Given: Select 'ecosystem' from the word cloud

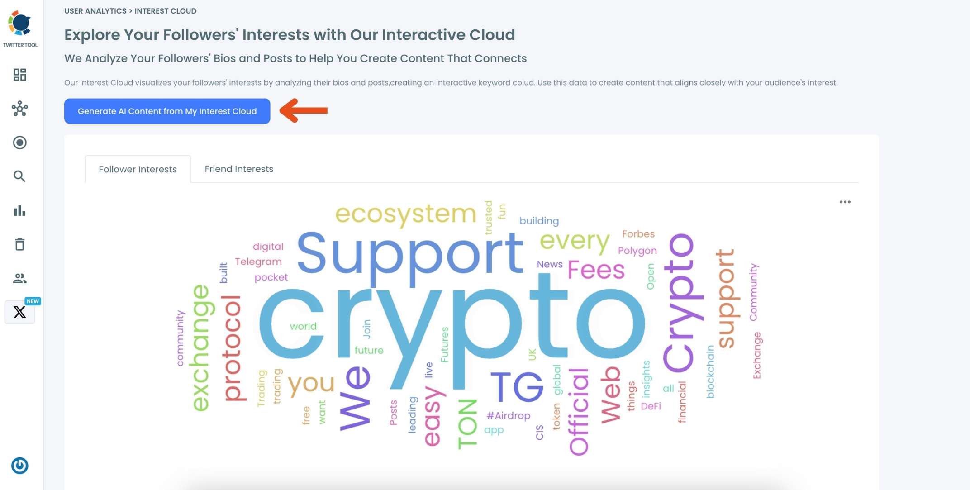Looking at the screenshot, I should click(x=405, y=214).
